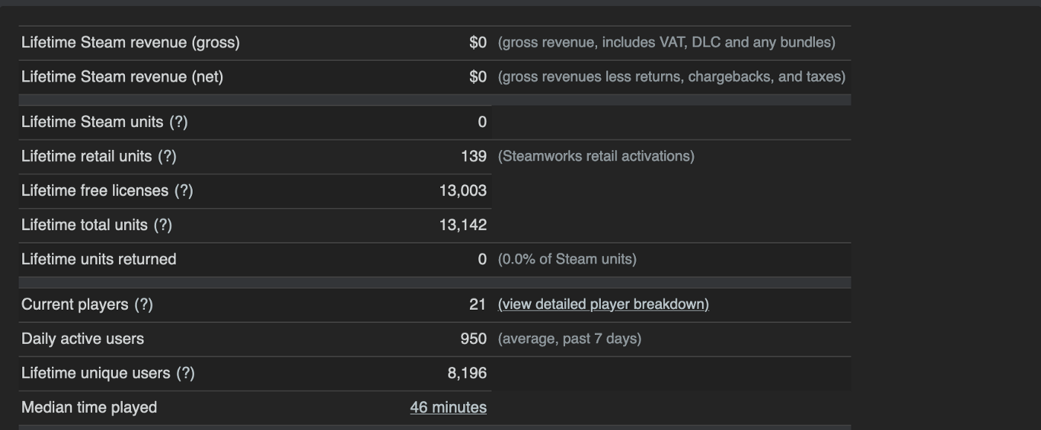Click the 950 daily active users value
Viewport: 1041px width, 430px height.
474,339
